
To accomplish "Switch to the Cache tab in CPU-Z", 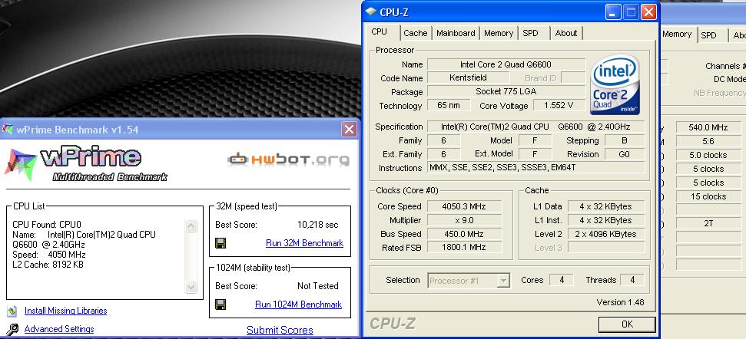I will tap(416, 33).
